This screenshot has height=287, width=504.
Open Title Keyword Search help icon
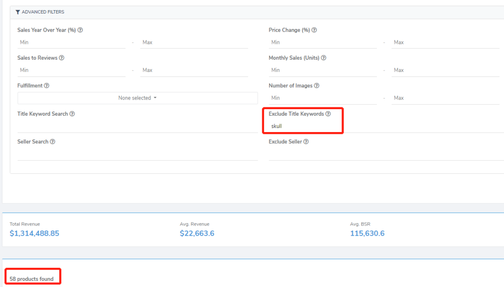click(x=72, y=114)
